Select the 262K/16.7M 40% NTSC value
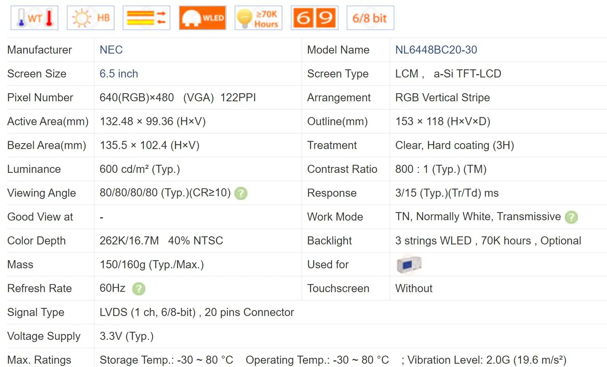607x367 pixels. pos(162,241)
